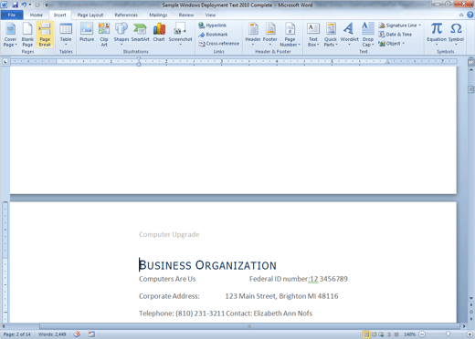Switch to Print Layout view in status bar
Image resolution: width=475 pixels, height=339 pixels.
coord(366,334)
